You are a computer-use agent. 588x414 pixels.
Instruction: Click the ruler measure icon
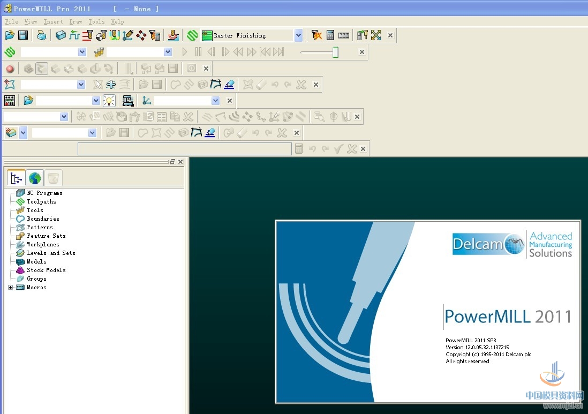point(344,35)
